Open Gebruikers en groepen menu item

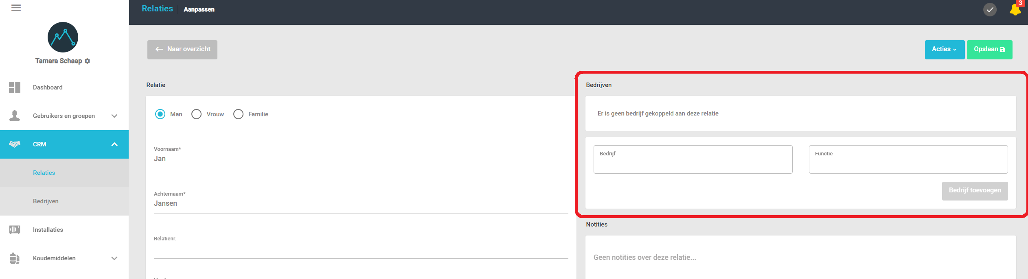click(64, 116)
